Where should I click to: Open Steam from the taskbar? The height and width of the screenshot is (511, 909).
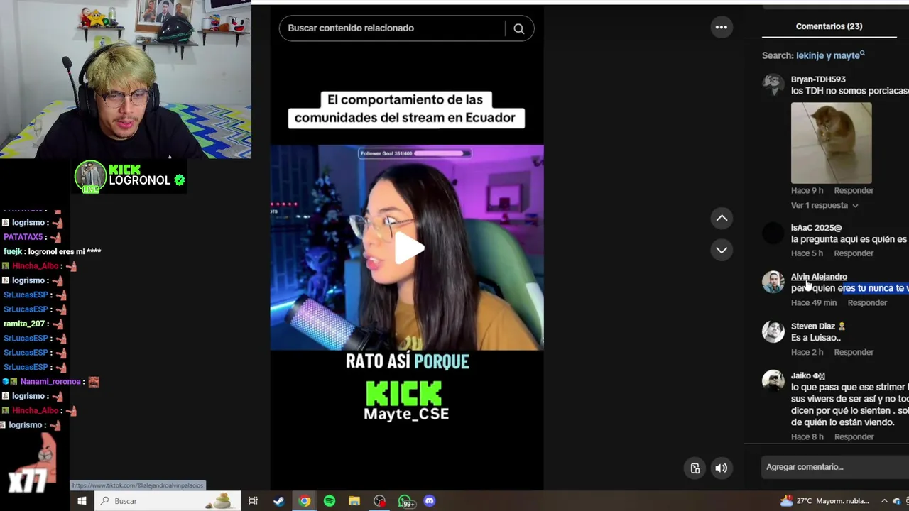tap(279, 501)
